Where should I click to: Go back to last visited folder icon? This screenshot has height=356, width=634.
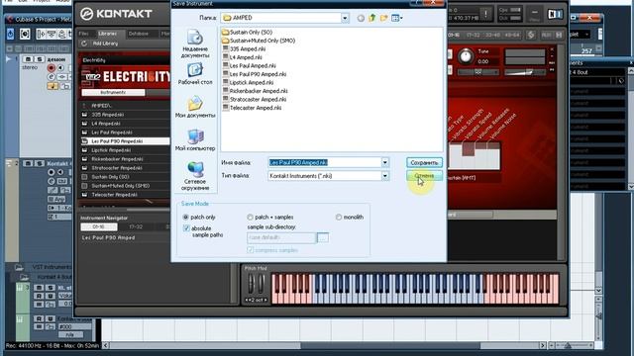click(361, 18)
